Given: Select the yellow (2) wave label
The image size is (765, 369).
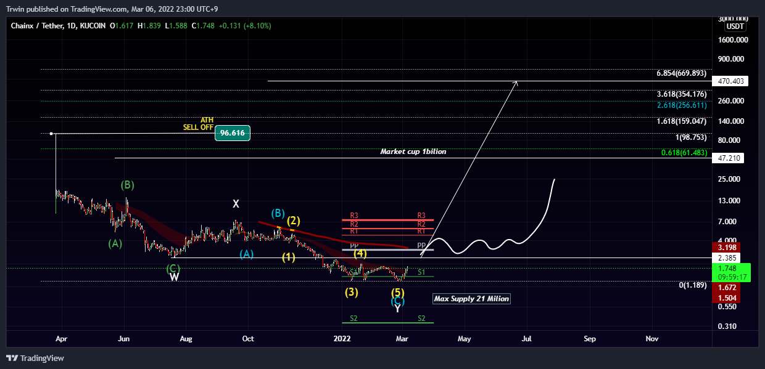Looking at the screenshot, I should click(293, 221).
